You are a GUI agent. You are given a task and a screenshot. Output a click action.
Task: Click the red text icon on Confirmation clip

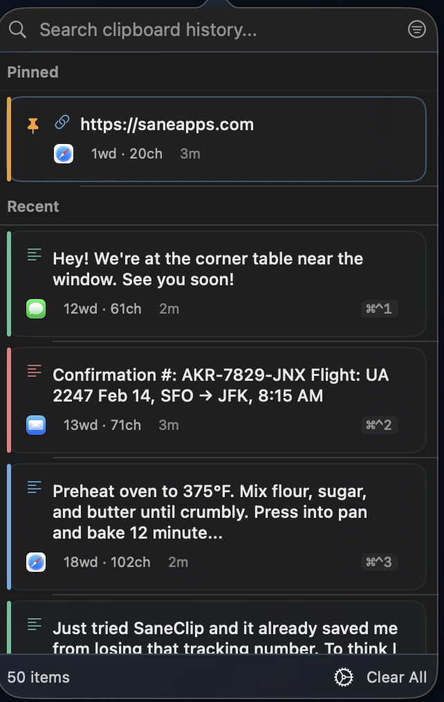pyautogui.click(x=35, y=370)
